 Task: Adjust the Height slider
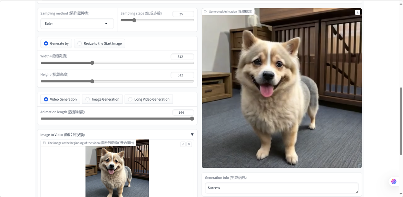coord(117,81)
